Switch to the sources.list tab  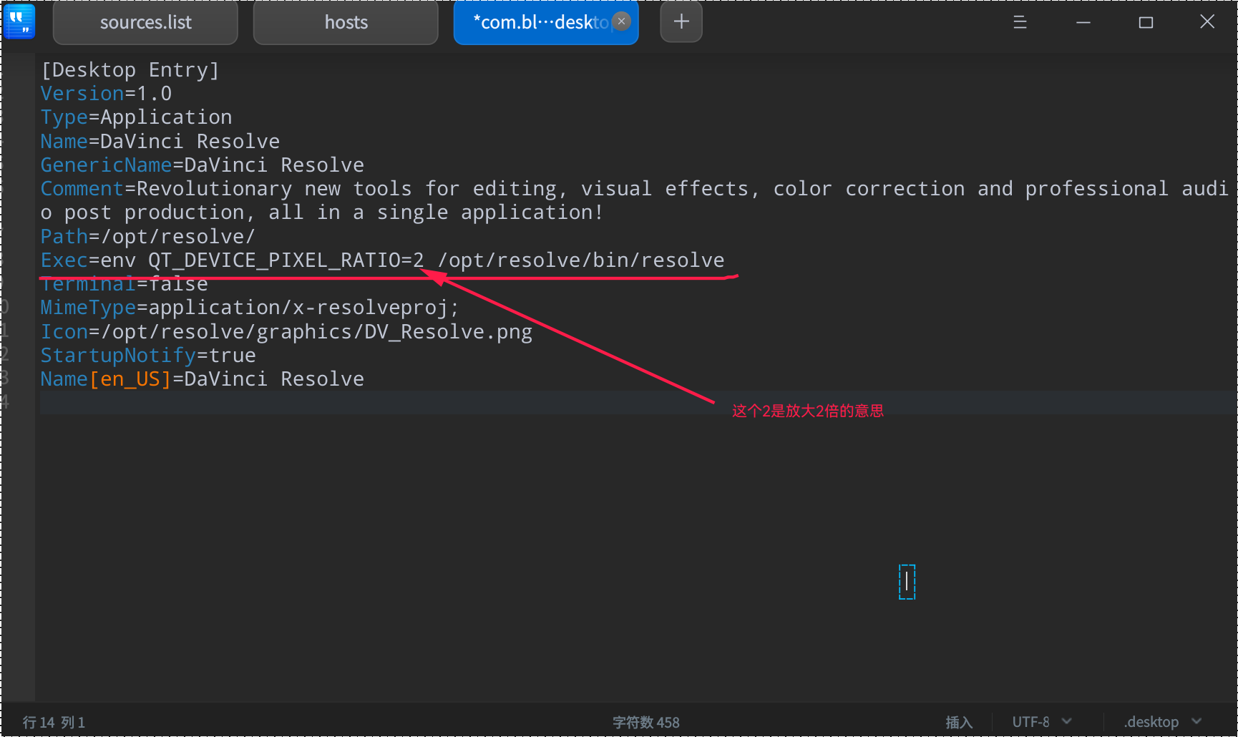(x=145, y=23)
